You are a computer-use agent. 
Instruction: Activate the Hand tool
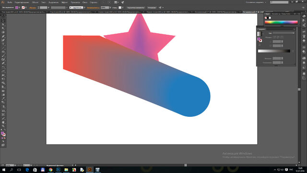3,122
